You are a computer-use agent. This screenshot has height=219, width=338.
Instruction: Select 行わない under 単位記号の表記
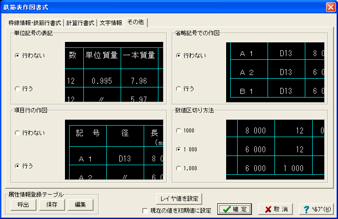coord(30,56)
